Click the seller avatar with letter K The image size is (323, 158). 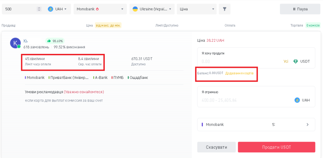[15, 43]
